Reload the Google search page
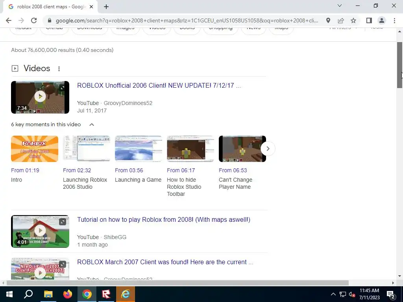 coord(34,20)
